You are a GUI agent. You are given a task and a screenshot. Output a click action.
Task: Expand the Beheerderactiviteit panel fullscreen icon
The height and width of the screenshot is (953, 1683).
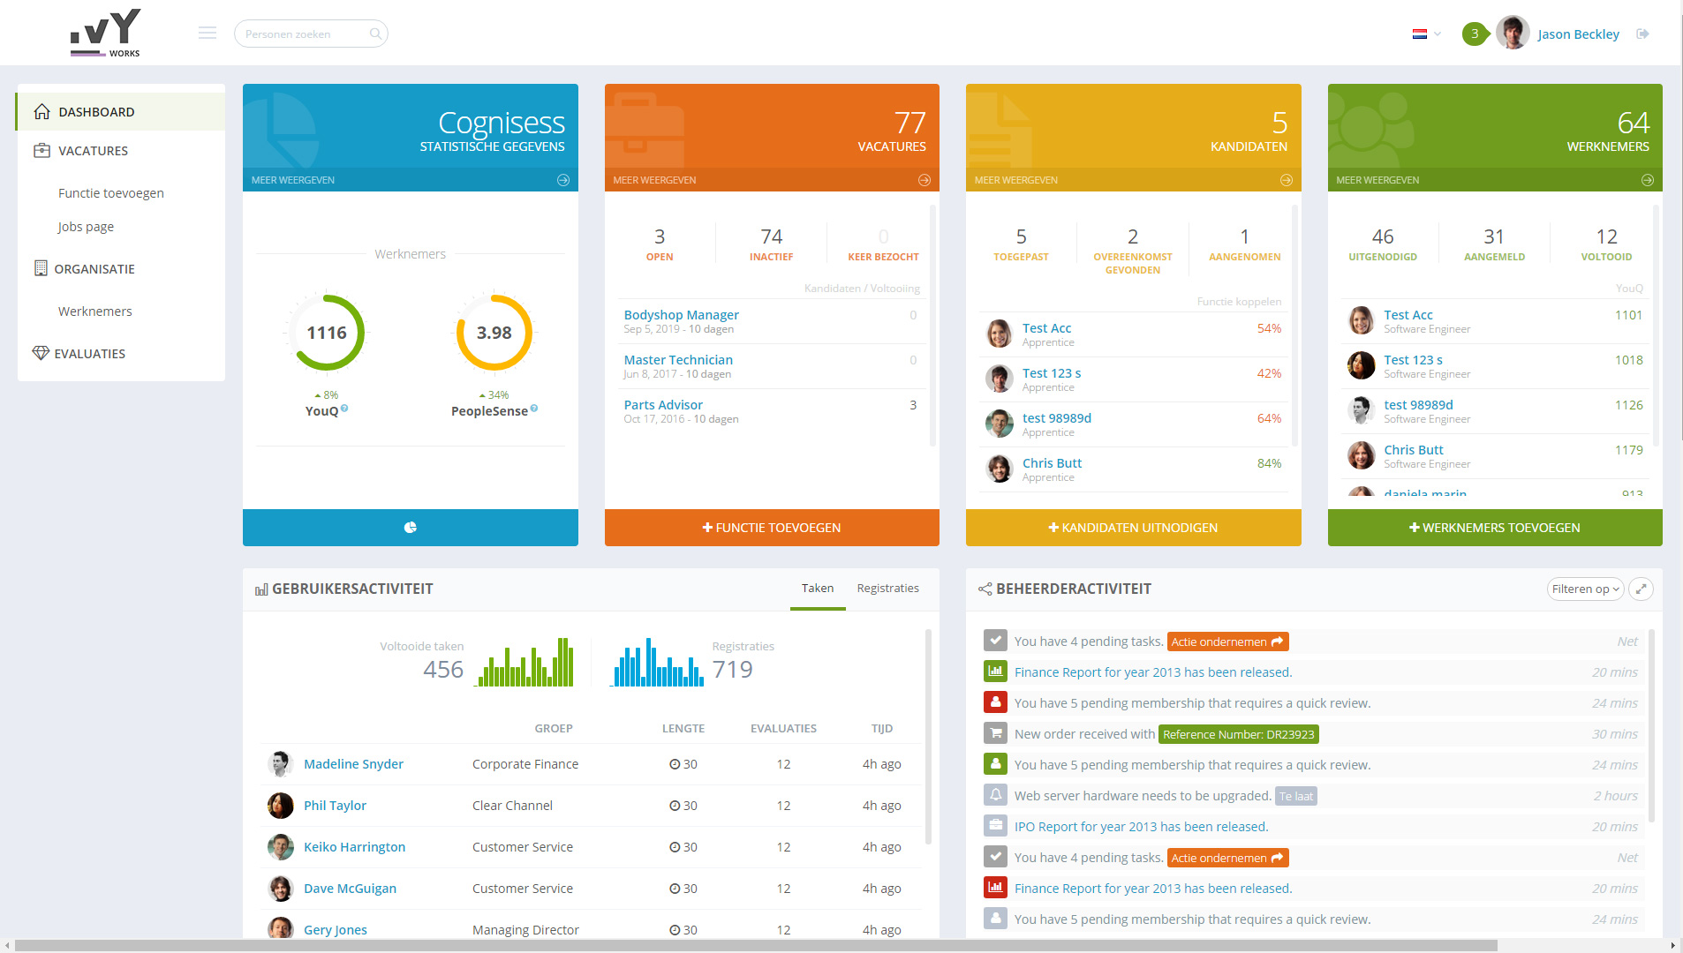pyautogui.click(x=1641, y=589)
